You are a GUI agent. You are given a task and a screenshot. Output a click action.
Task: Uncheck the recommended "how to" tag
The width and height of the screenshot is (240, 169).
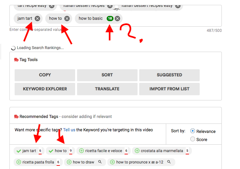pos(51,151)
